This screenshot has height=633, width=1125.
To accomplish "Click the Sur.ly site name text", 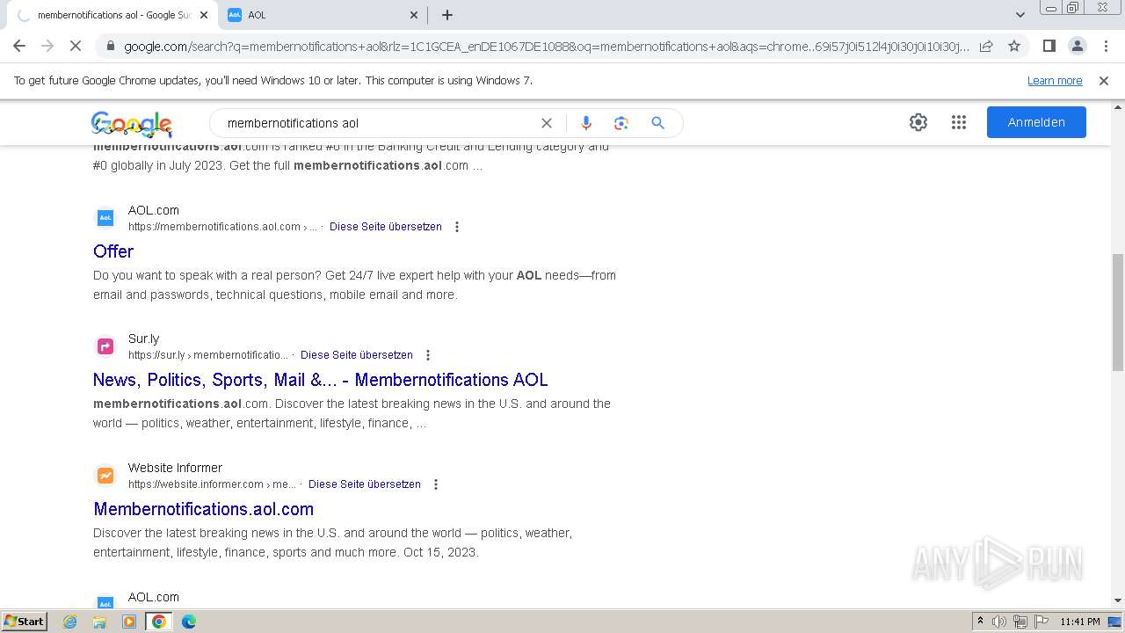I will [x=143, y=338].
